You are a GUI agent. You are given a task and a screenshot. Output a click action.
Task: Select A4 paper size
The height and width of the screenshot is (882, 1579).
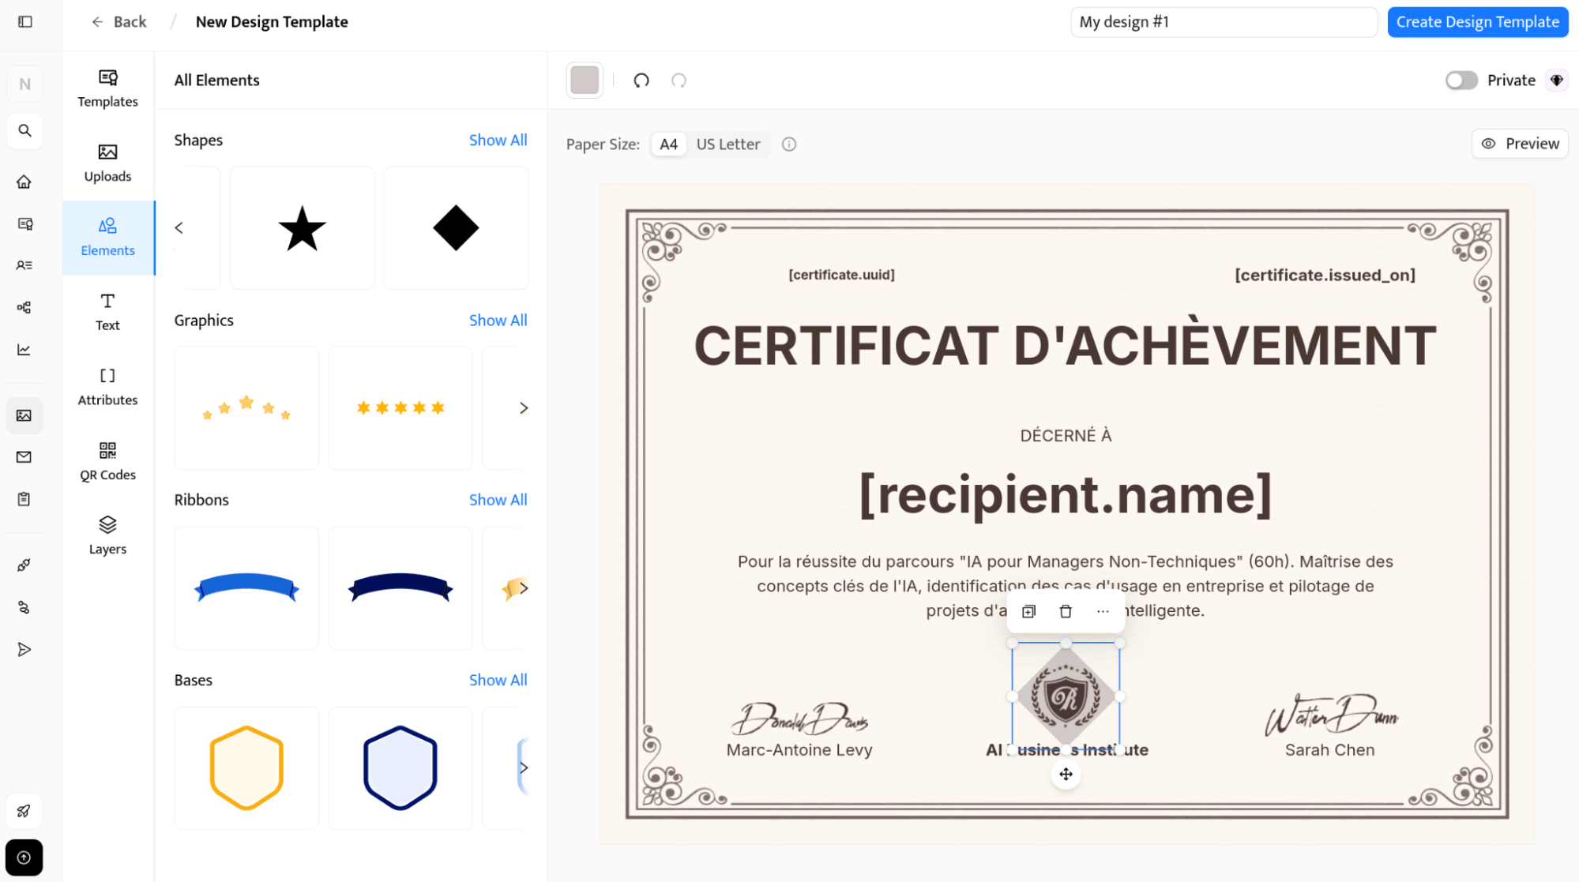pyautogui.click(x=668, y=144)
